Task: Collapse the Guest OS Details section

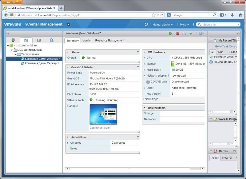Action: 68,67
